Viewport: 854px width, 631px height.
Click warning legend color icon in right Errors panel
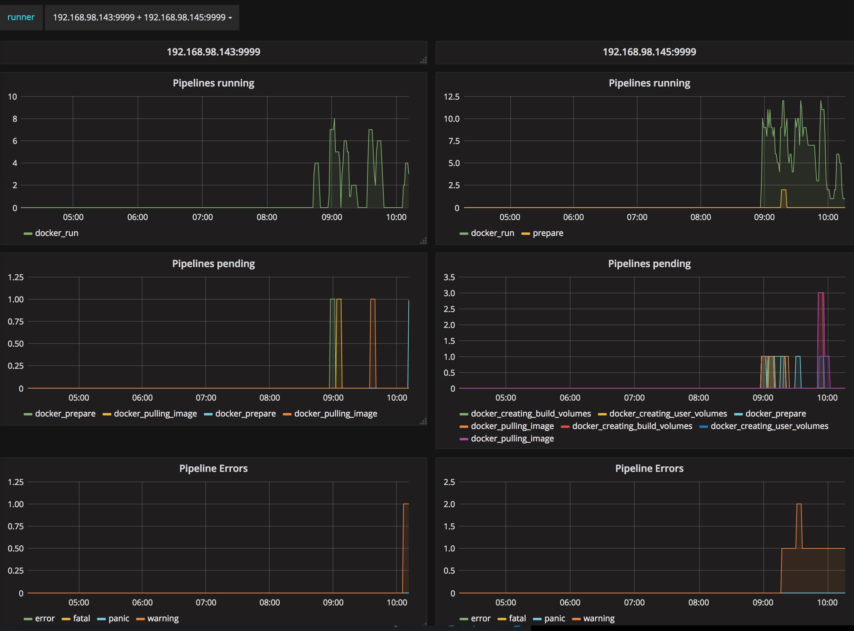(576, 619)
